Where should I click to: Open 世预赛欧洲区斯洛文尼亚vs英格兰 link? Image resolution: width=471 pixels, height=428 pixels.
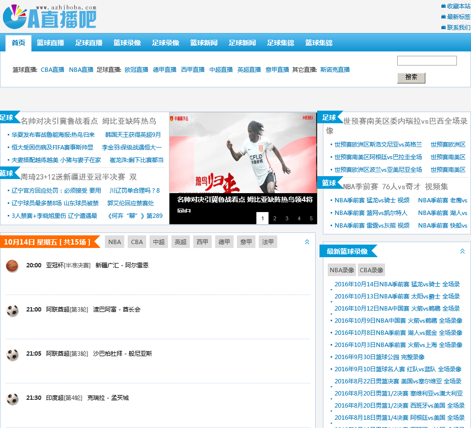(378, 145)
